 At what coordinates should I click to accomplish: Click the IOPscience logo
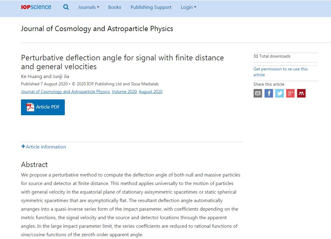pos(36,7)
